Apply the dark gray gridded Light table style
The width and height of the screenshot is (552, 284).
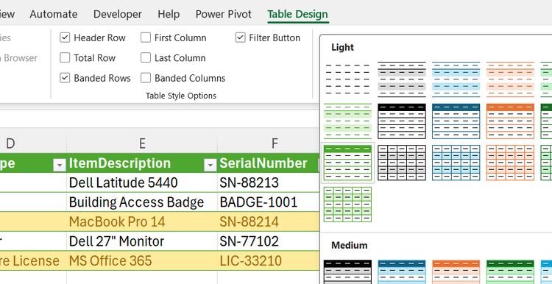[x=402, y=163]
